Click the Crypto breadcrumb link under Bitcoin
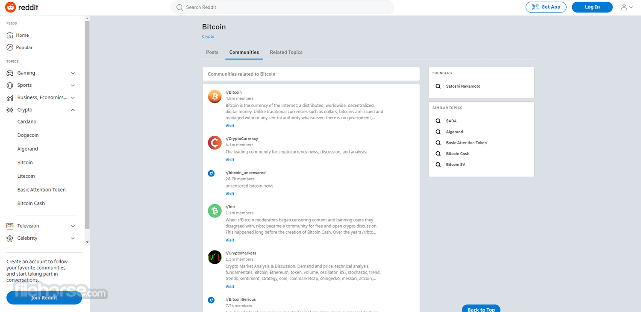 208,37
